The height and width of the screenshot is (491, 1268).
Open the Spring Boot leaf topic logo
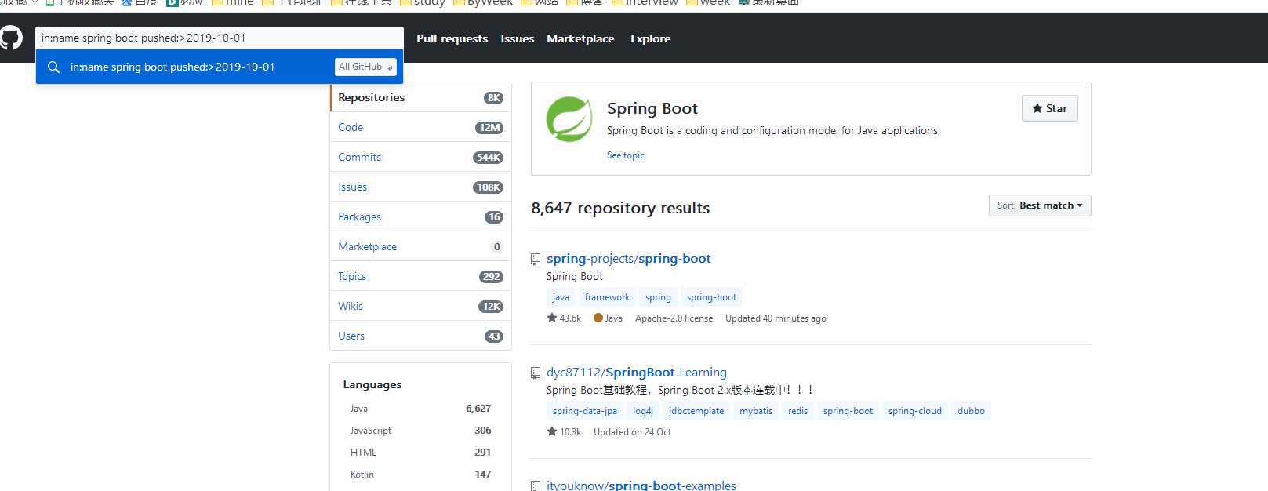[x=569, y=119]
